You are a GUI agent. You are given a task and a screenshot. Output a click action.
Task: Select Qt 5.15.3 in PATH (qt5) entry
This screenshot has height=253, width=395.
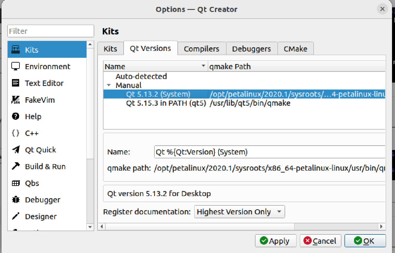(x=166, y=104)
